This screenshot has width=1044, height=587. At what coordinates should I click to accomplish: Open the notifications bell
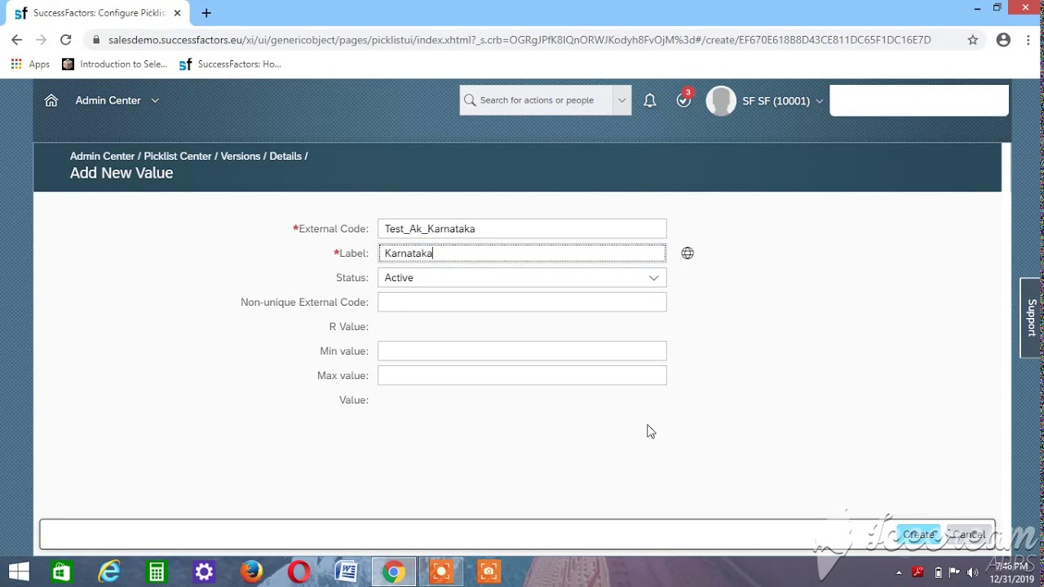pyautogui.click(x=650, y=100)
